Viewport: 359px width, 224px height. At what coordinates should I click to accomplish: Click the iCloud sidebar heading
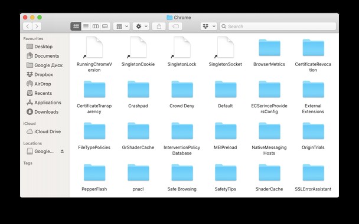(30, 123)
